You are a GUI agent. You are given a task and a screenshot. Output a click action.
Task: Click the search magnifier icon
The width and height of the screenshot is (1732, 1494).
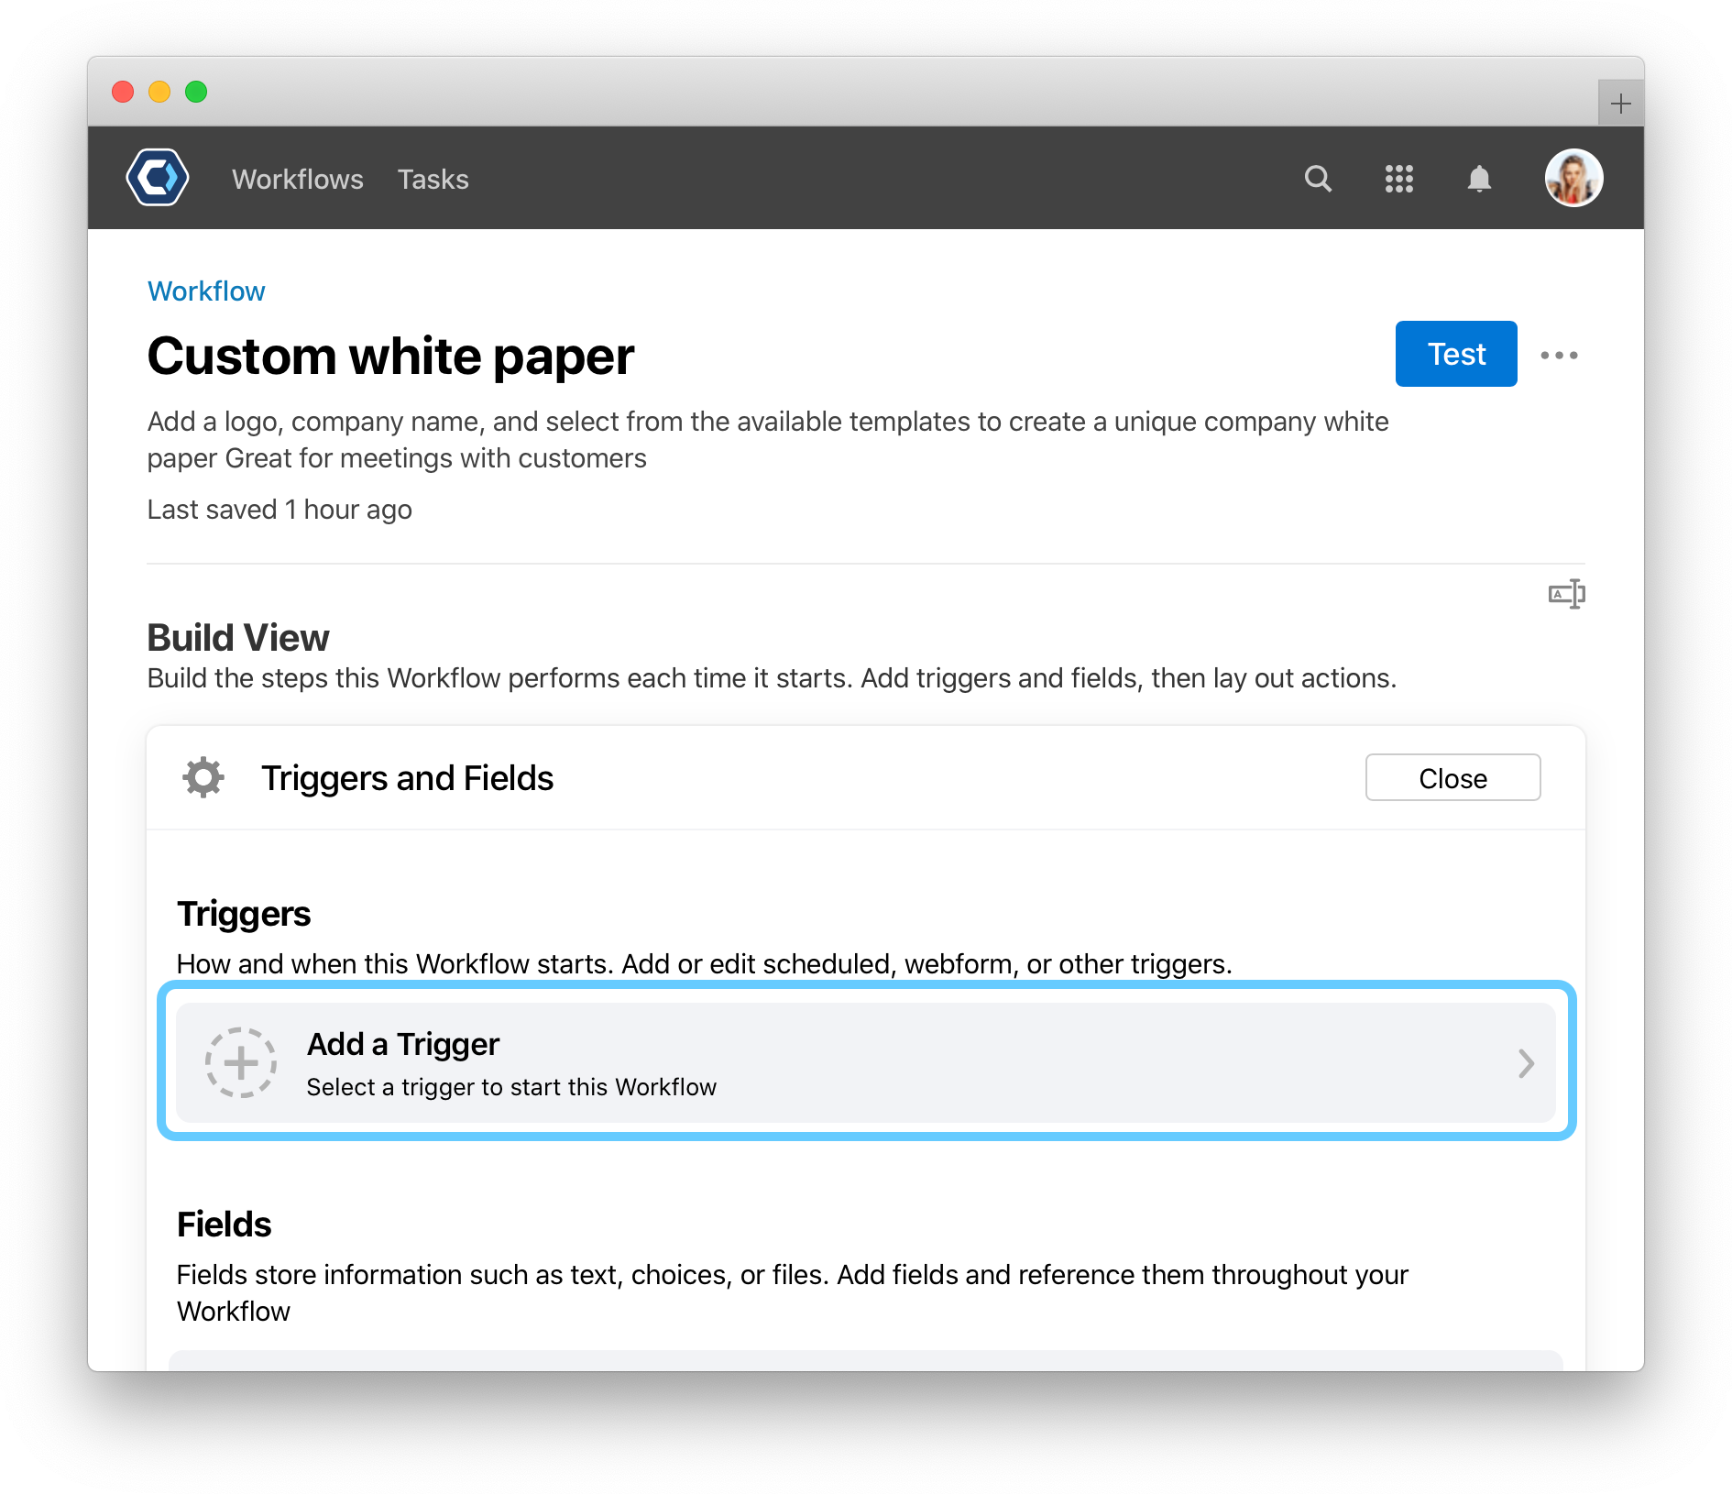pyautogui.click(x=1318, y=178)
